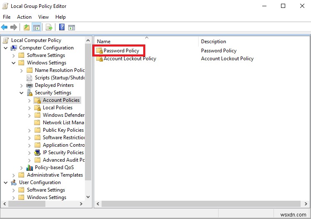The image size is (311, 219).
Task: Click the Computer Configuration computer icon
Action: tap(14, 48)
